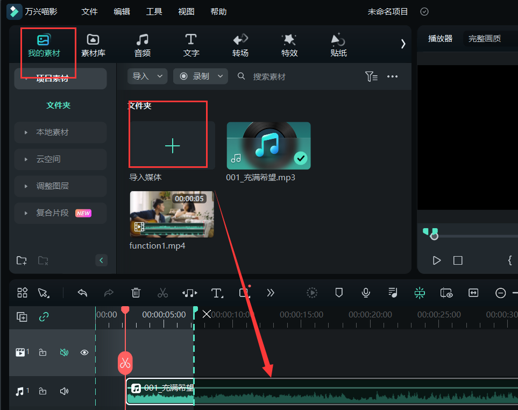Open the 录制 record dropdown
The width and height of the screenshot is (518, 410).
pos(200,76)
